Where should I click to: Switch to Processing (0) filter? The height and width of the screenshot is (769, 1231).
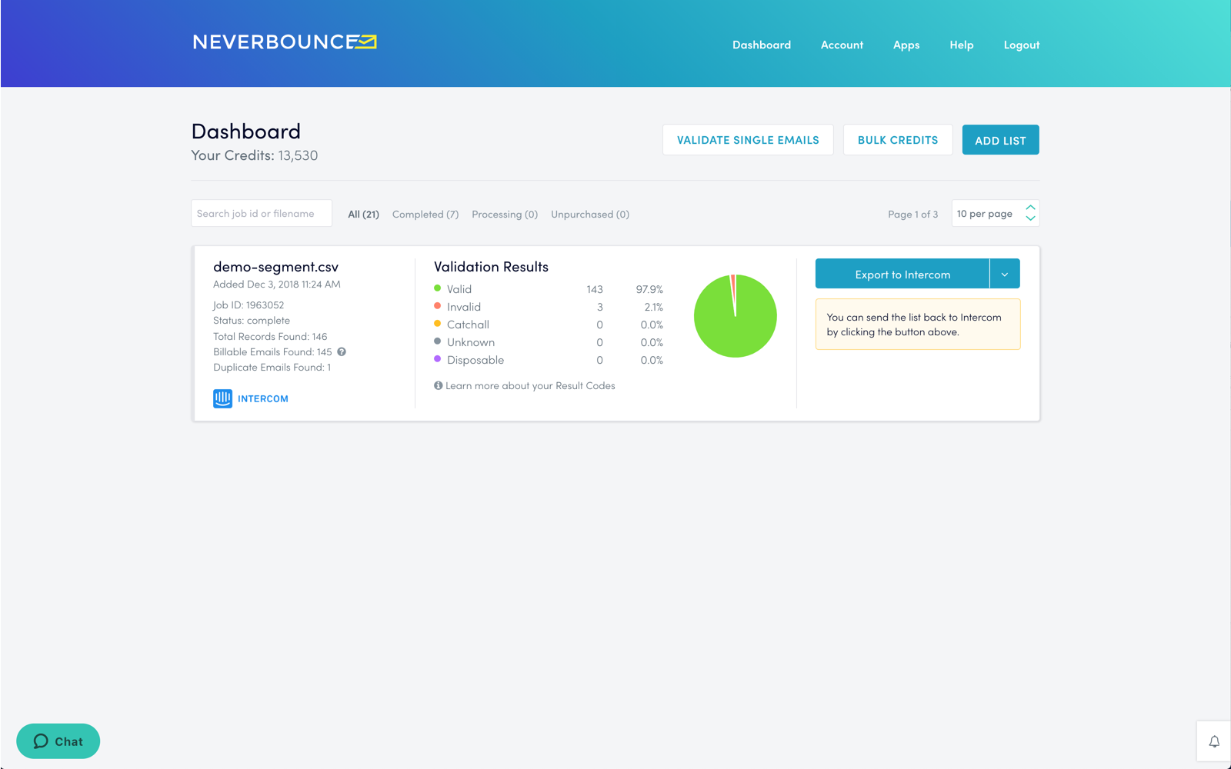504,214
